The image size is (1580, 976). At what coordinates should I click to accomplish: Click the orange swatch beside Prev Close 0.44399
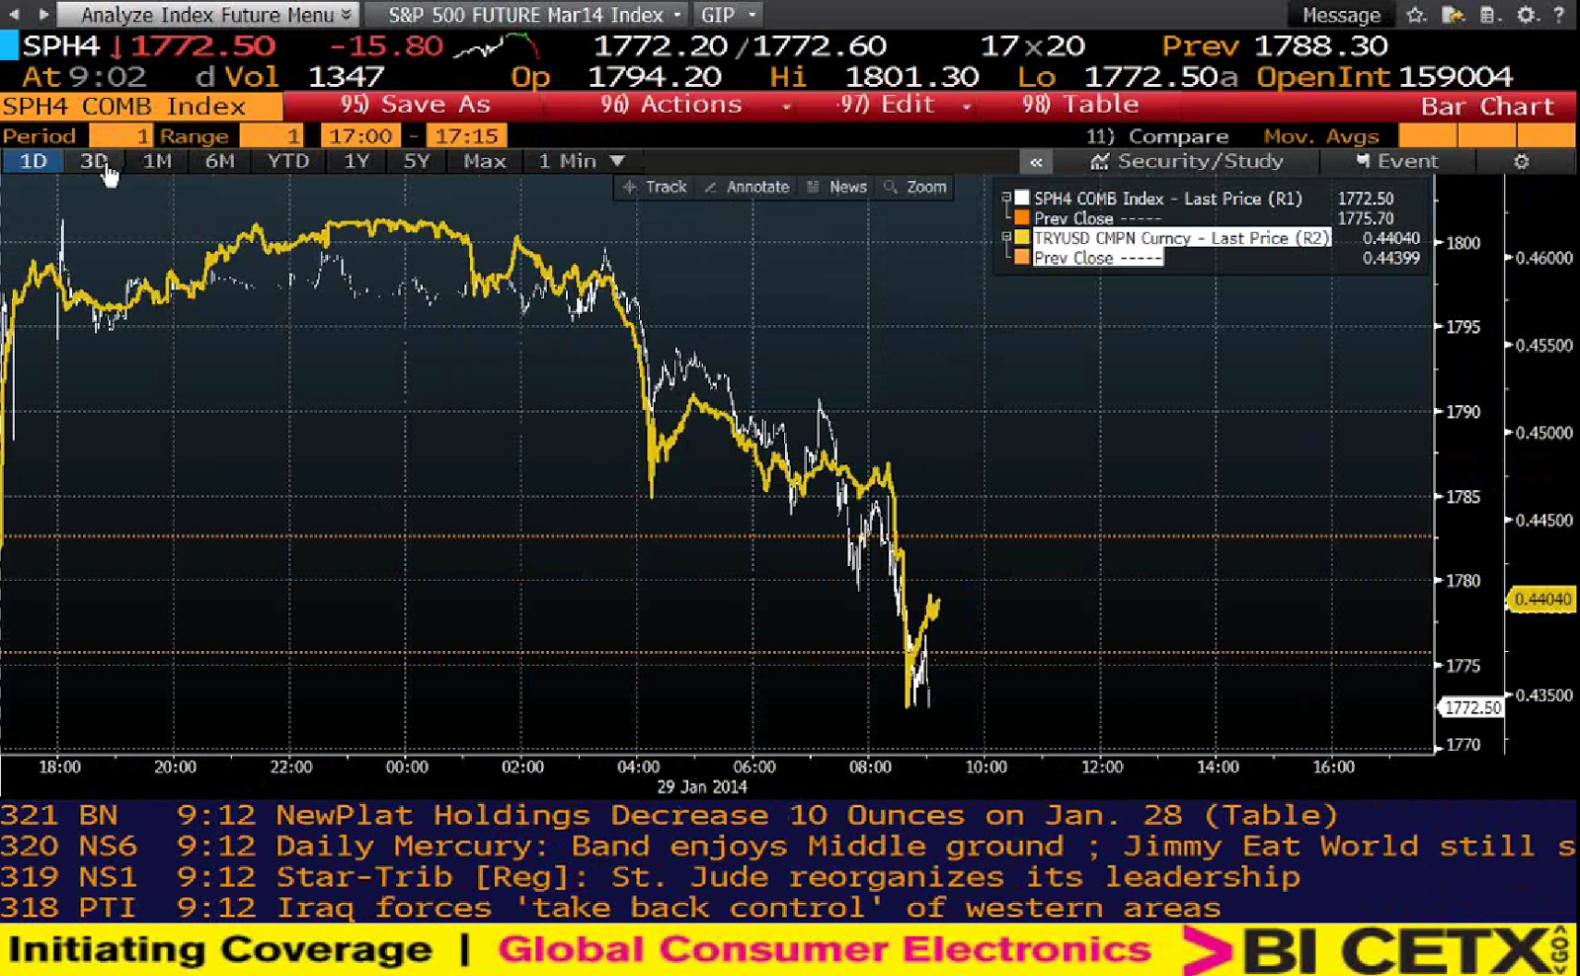click(1022, 257)
